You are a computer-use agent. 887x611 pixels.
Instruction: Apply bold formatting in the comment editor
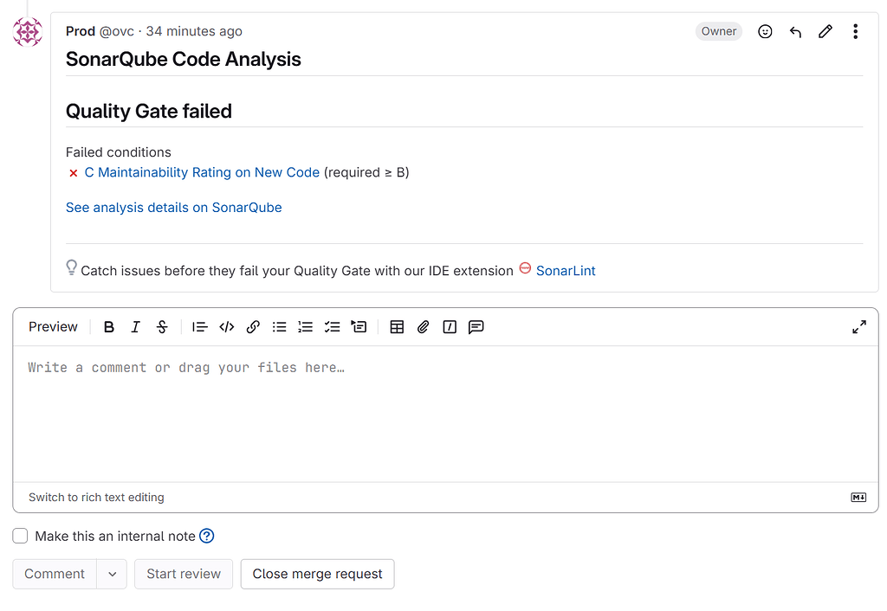pos(109,326)
